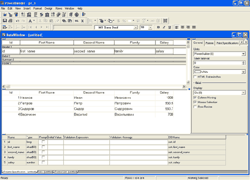Click the SQL data source icon
This screenshot has height=180, width=250.
[77, 21]
